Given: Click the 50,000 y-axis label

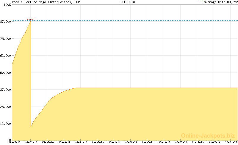Looking at the screenshot, I should click(6, 73).
